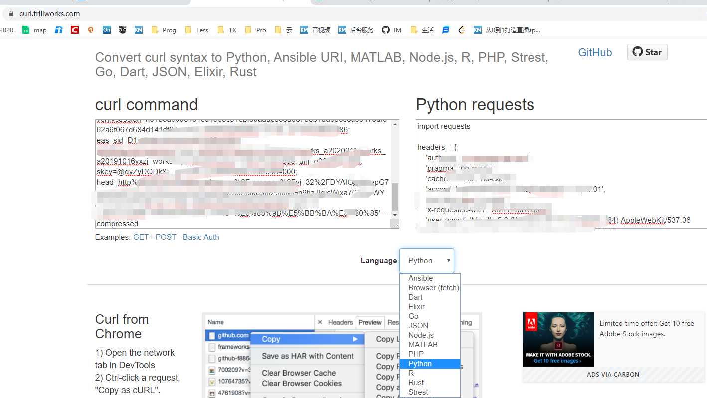Choose MATLAB in the language list

click(x=430, y=345)
